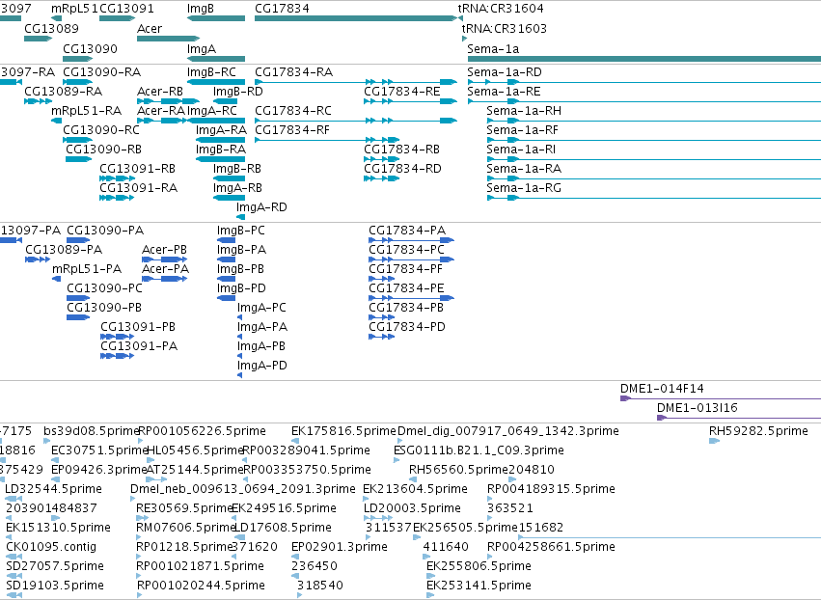The width and height of the screenshot is (821, 600).
Task: Open the ImgB-RB transcript label
Action: (237, 169)
